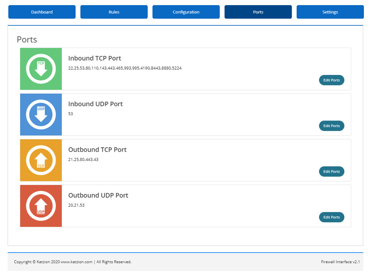Open the Settings tab
Image resolution: width=370 pixels, height=278 pixels.
click(x=330, y=12)
